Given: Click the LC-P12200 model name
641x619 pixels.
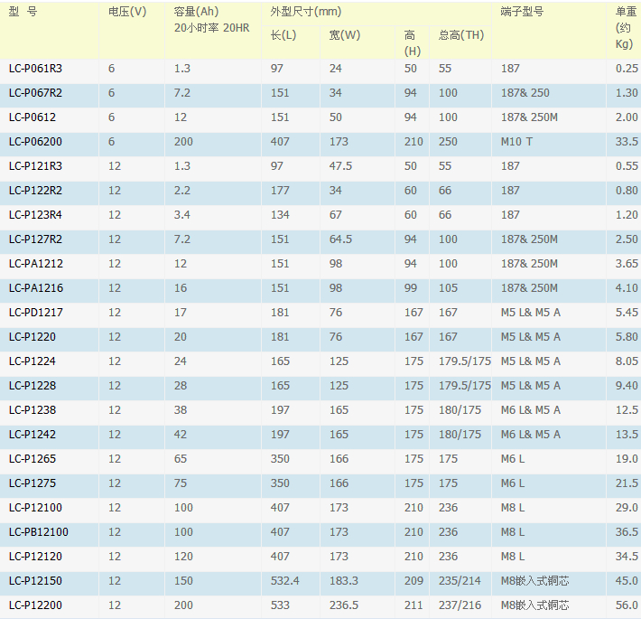Looking at the screenshot, I should pyautogui.click(x=35, y=605).
